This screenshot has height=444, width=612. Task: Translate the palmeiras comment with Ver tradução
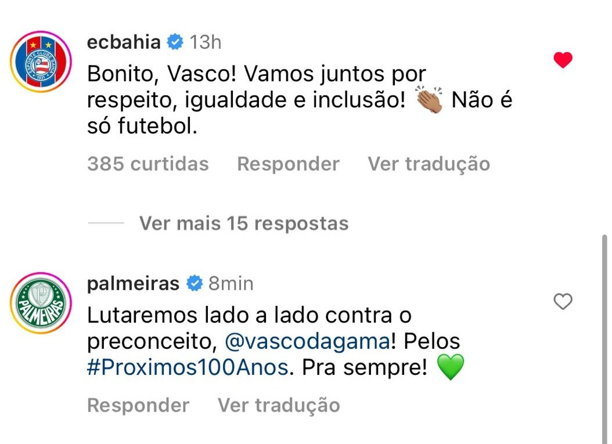coord(279,405)
